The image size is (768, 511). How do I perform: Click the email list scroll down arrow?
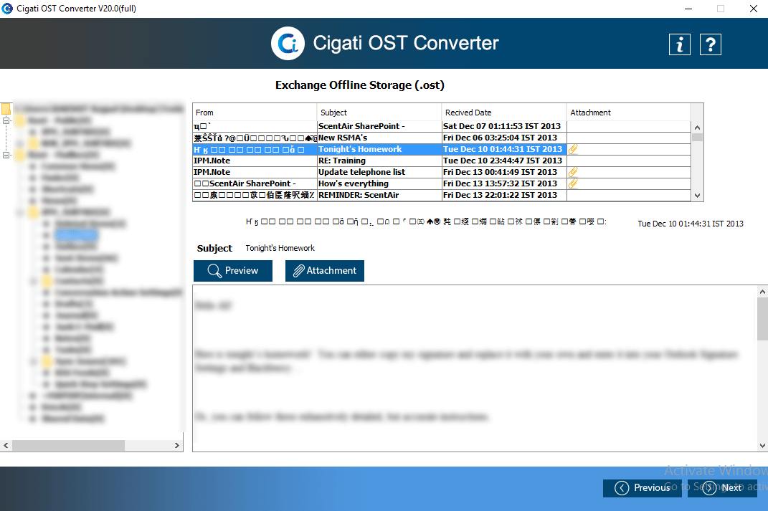coord(698,195)
